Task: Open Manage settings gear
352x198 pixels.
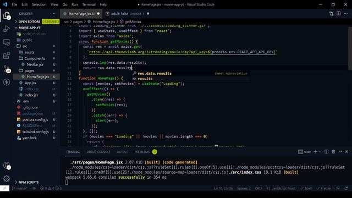Action: tap(6, 178)
